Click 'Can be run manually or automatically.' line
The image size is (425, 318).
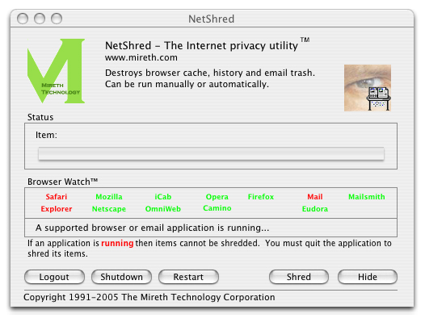click(187, 84)
